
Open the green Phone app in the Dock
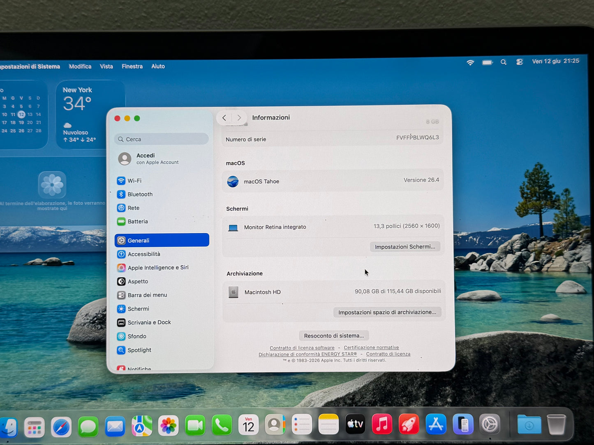(222, 425)
